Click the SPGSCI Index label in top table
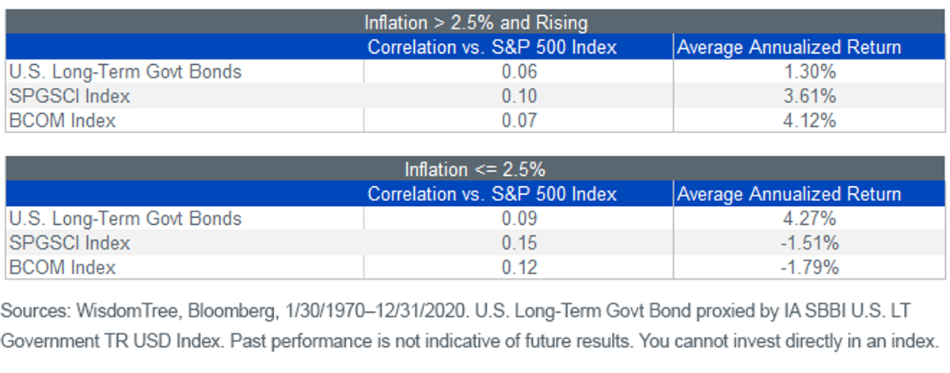This screenshot has height=373, width=950. (70, 96)
